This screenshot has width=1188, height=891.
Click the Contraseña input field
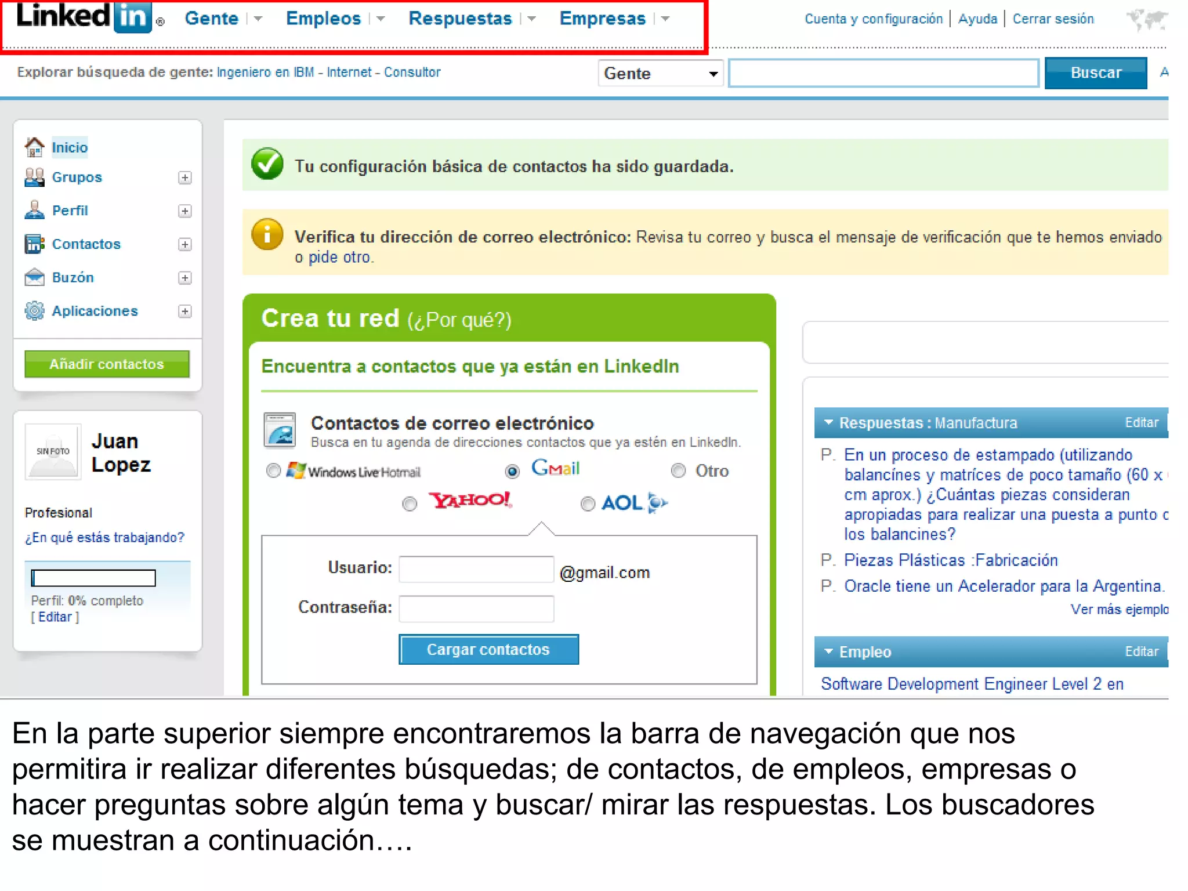coord(476,609)
